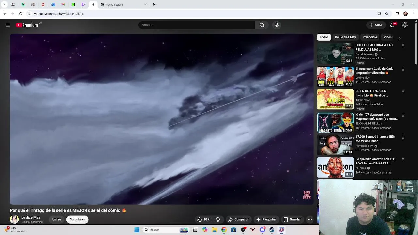The height and width of the screenshot is (235, 418).
Task: Open EL FIN DE THRAGG video title
Action: (372, 93)
